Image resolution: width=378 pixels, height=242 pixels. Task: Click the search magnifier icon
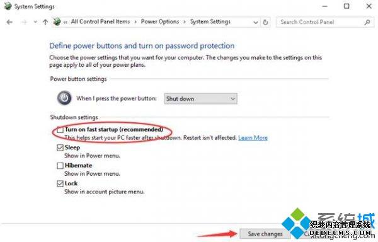pyautogui.click(x=367, y=22)
